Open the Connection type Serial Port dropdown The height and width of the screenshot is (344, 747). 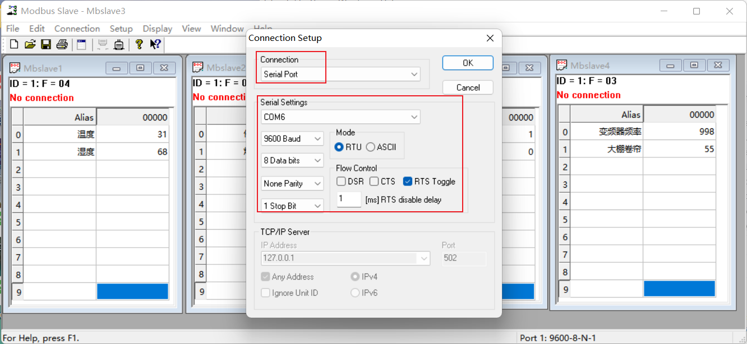[340, 74]
